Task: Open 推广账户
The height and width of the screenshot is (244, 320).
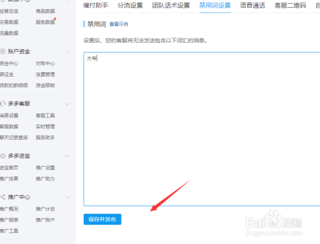Action: point(45,220)
